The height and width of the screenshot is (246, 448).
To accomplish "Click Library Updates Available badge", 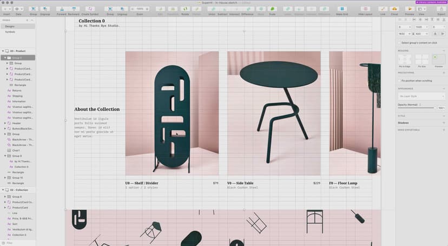I will pyautogui.click(x=431, y=2).
